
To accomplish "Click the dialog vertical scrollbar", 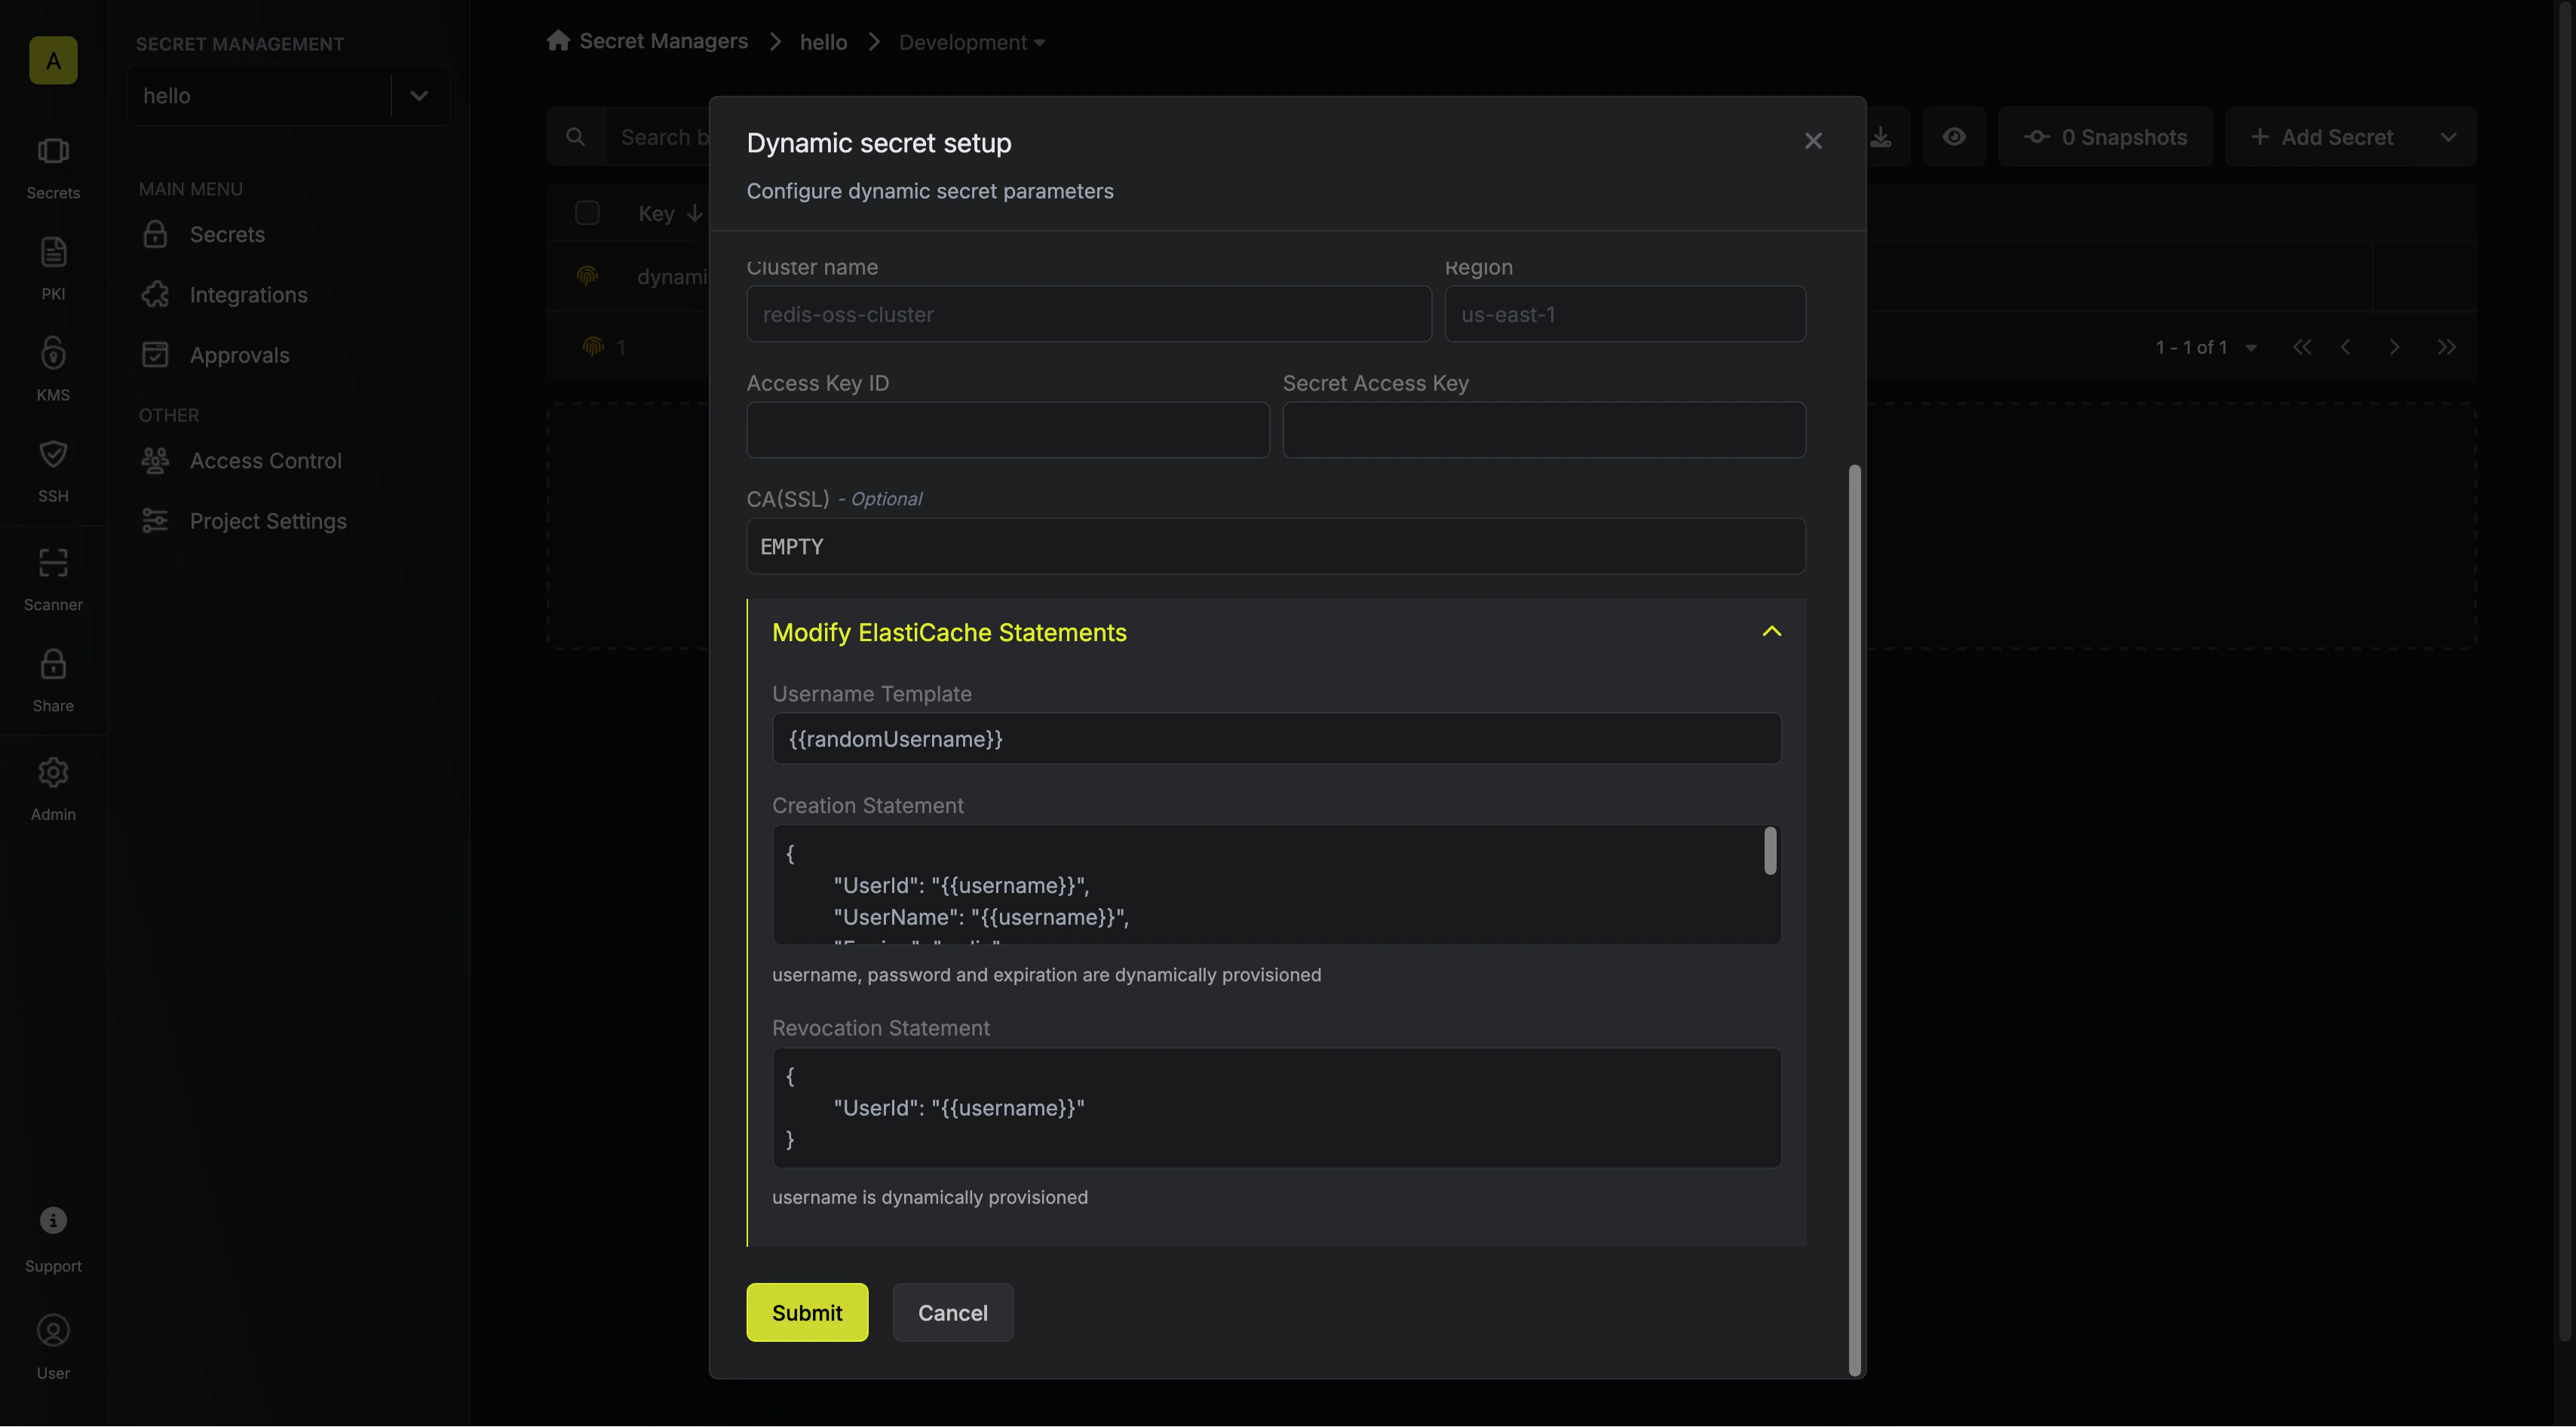I will click(x=1855, y=920).
